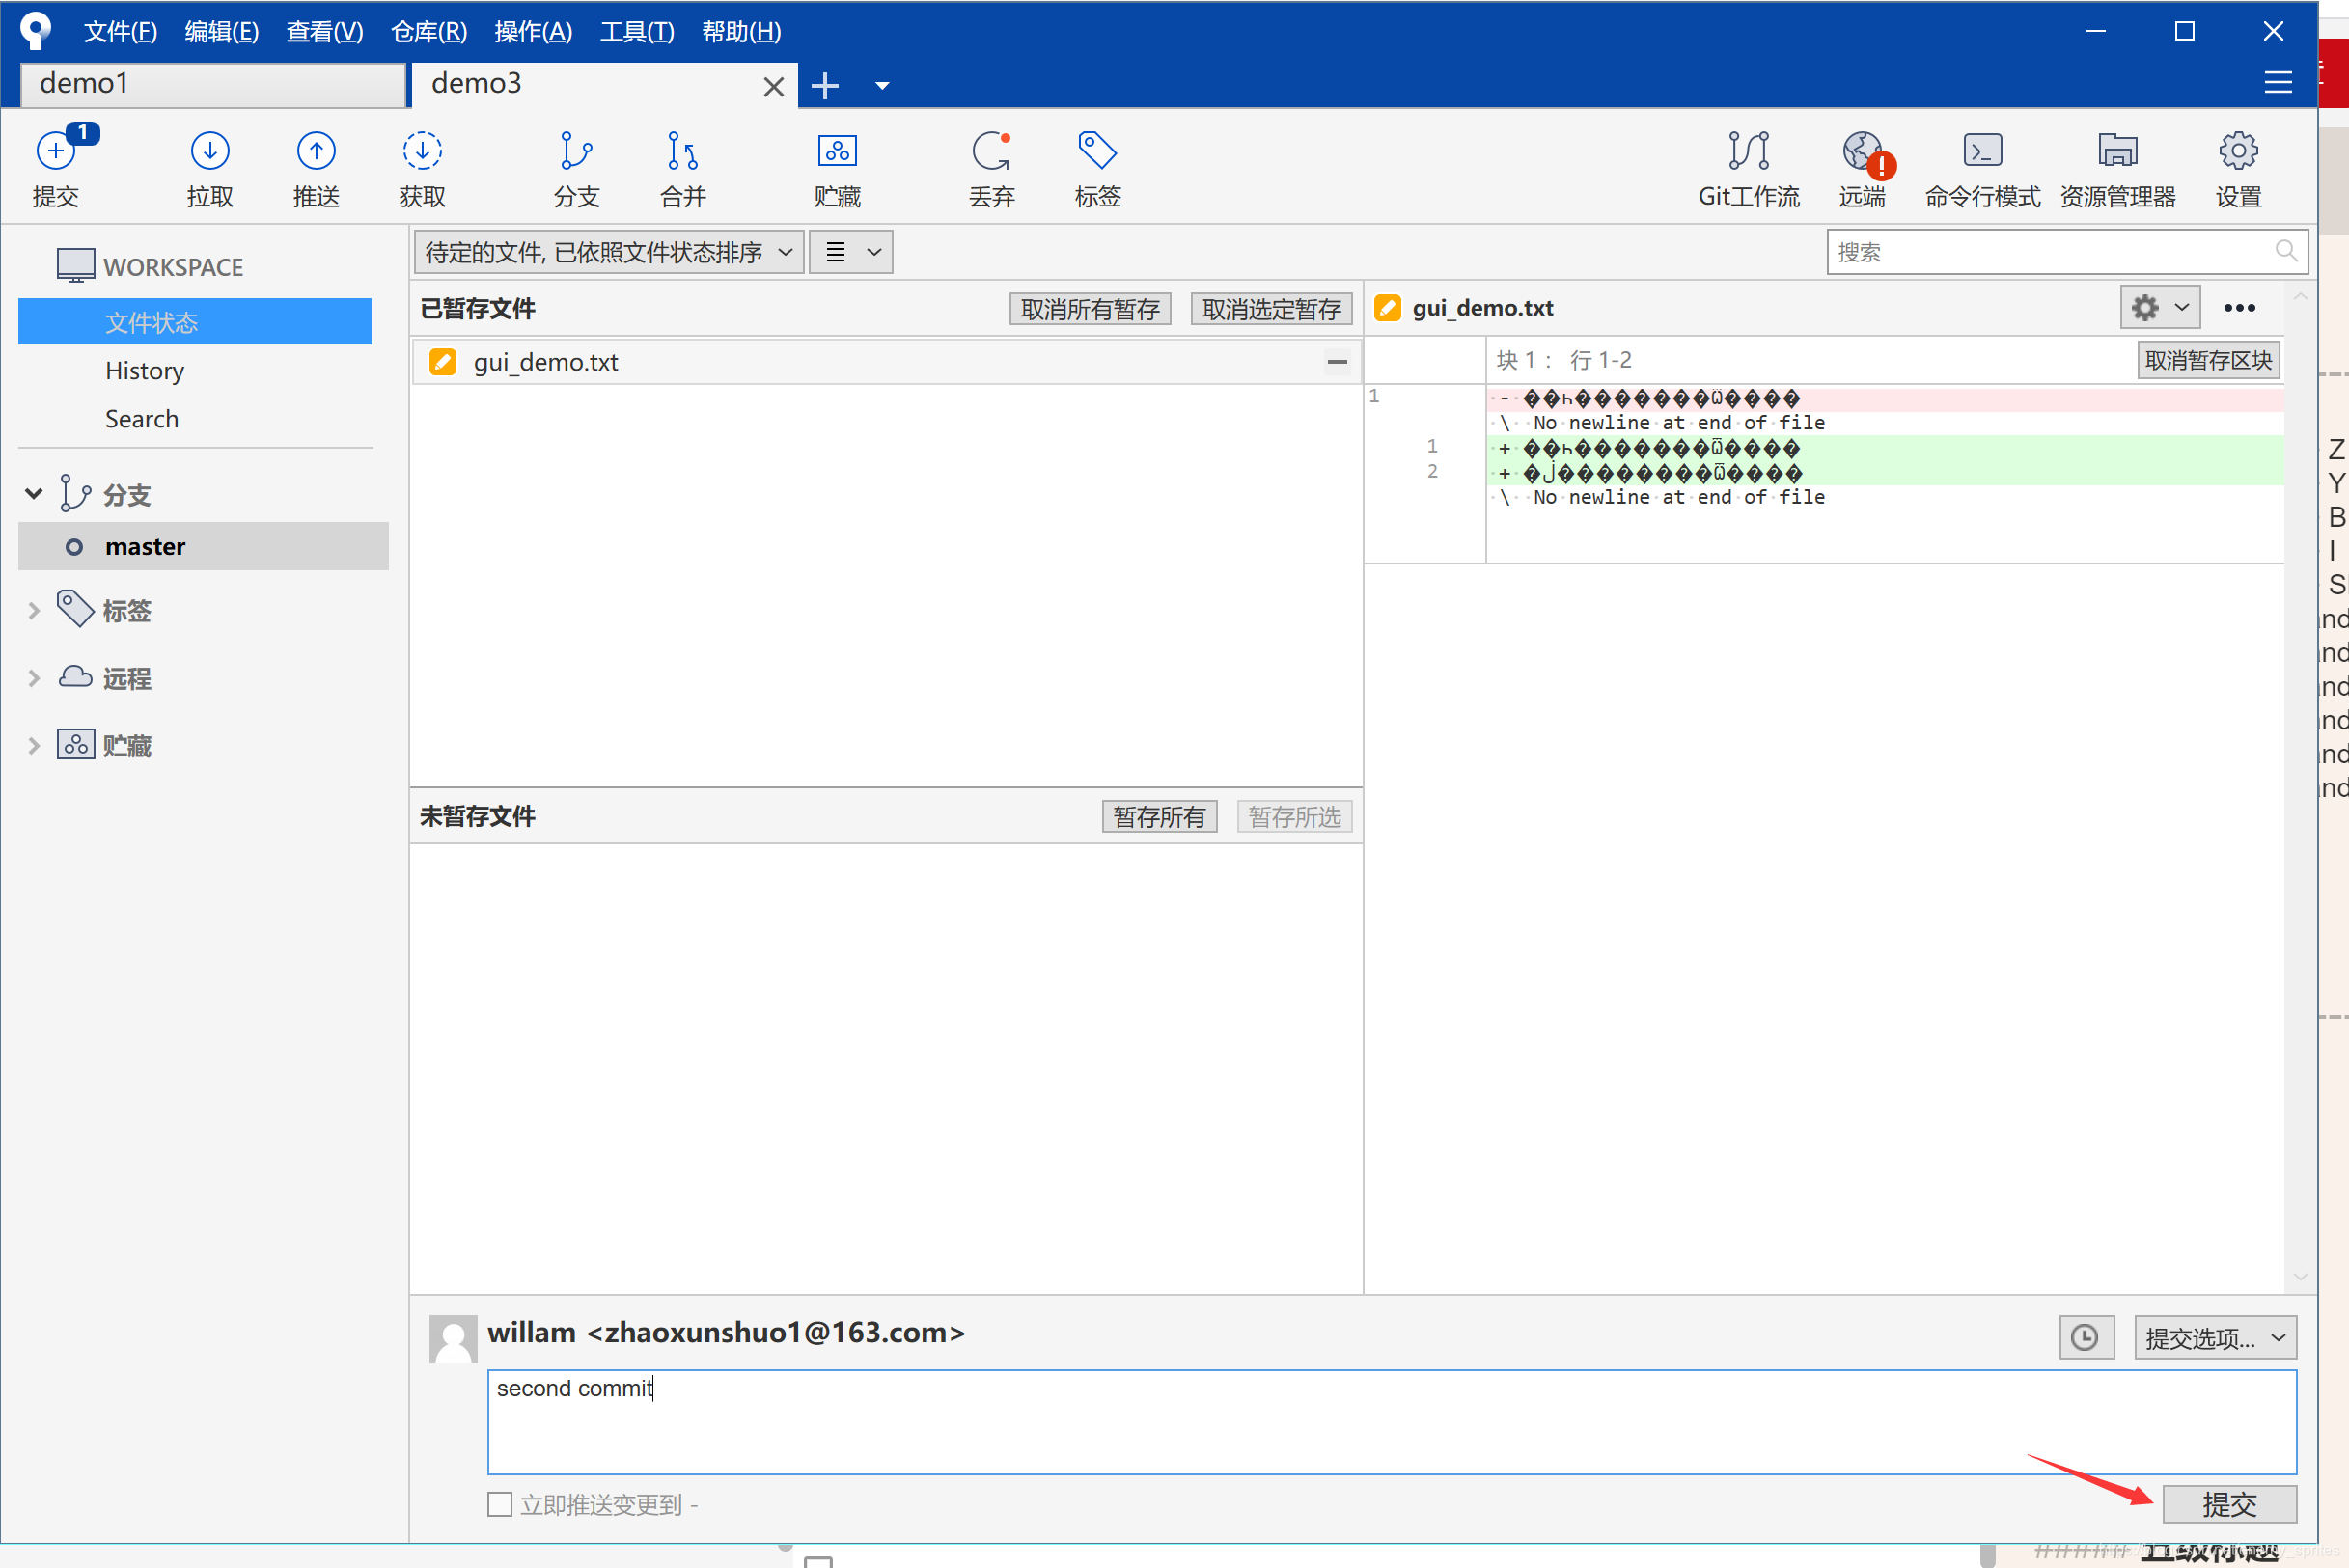The height and width of the screenshot is (1568, 2349).
Task: Open the 仓库(R) menu
Action: coord(428,32)
